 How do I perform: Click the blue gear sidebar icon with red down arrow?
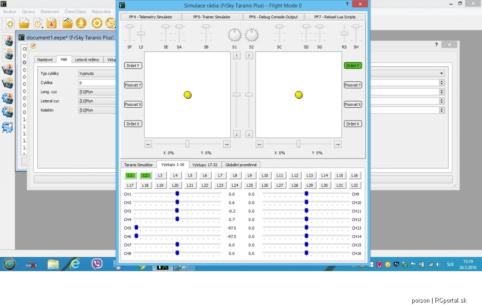(x=8, y=98)
